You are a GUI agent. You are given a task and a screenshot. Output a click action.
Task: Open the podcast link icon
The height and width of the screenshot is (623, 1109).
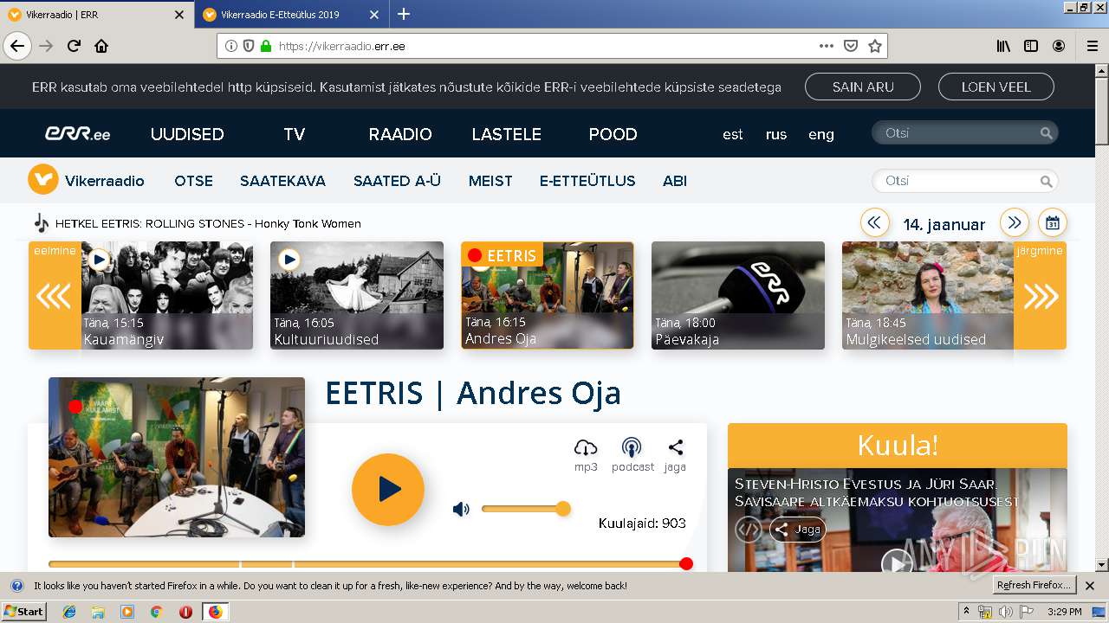click(632, 455)
